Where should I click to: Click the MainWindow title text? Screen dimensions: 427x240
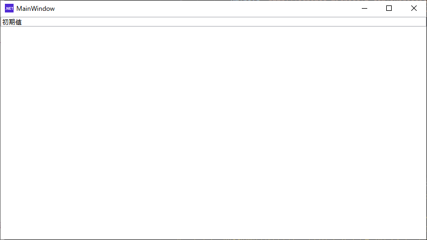[35, 9]
